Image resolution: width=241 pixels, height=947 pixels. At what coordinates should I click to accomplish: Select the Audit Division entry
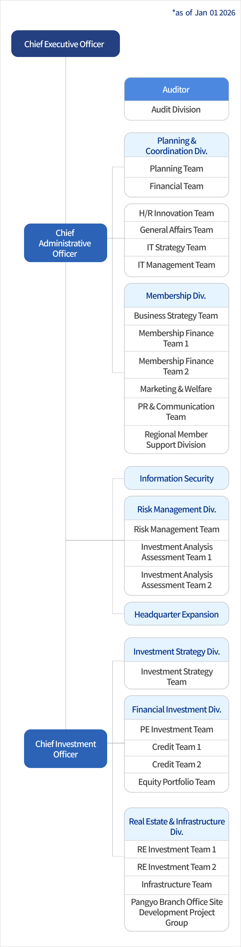click(x=176, y=110)
